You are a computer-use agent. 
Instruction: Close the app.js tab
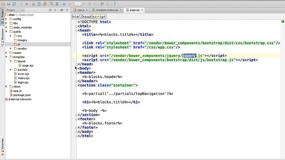(x=87, y=10)
